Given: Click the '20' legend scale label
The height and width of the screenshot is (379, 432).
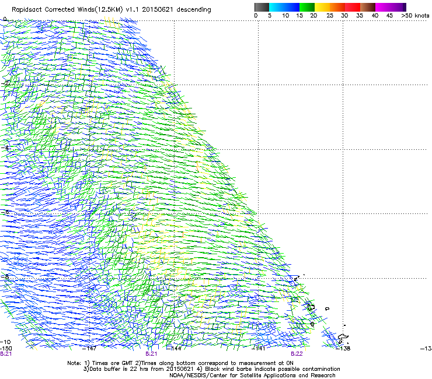Looking at the screenshot, I should click(x=313, y=16).
